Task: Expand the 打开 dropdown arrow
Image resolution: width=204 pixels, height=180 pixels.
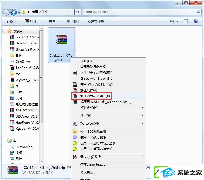Action: coord(40,21)
